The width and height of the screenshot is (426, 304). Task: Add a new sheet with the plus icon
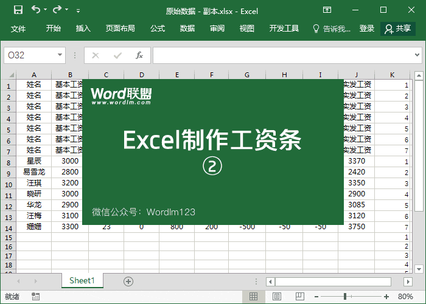pyautogui.click(x=128, y=281)
